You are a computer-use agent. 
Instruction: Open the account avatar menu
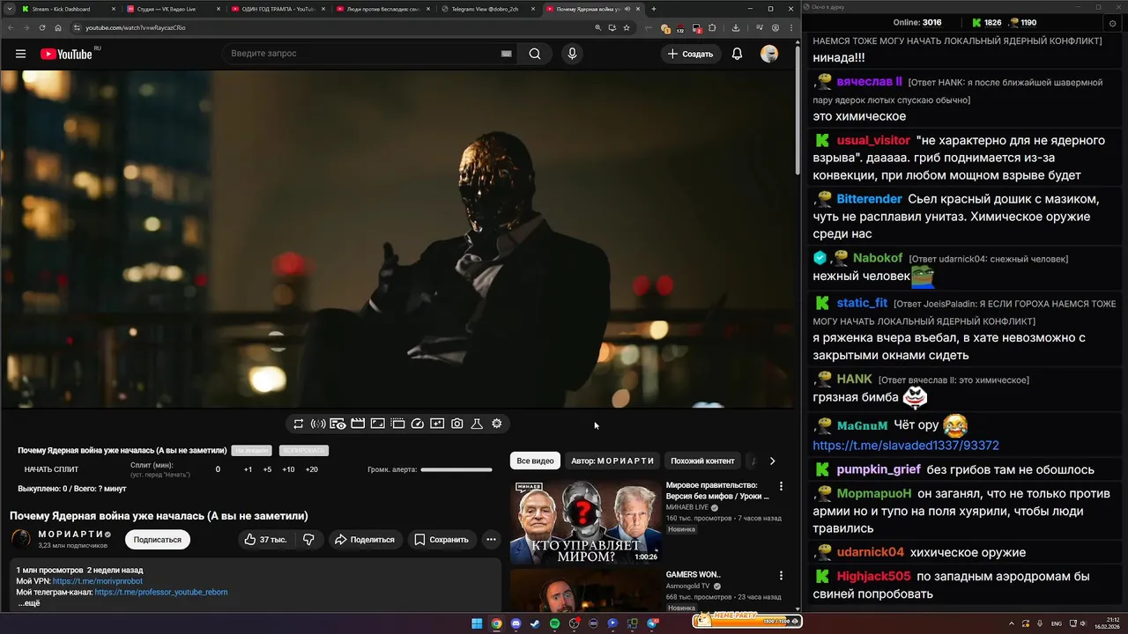coord(769,54)
